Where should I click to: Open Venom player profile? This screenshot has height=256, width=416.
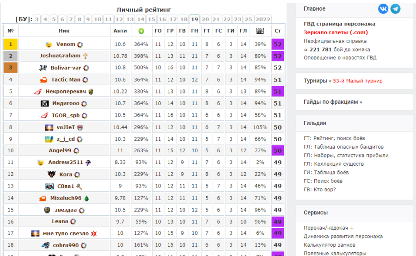pyautogui.click(x=66, y=44)
